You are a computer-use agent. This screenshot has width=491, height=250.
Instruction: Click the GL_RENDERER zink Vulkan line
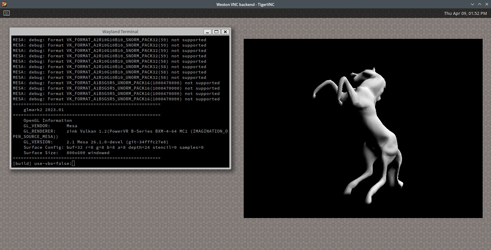120,134
